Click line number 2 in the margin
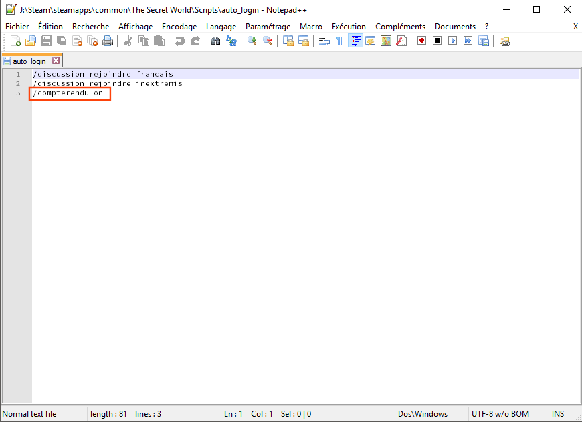Screen dimensions: 582x422 [18, 83]
